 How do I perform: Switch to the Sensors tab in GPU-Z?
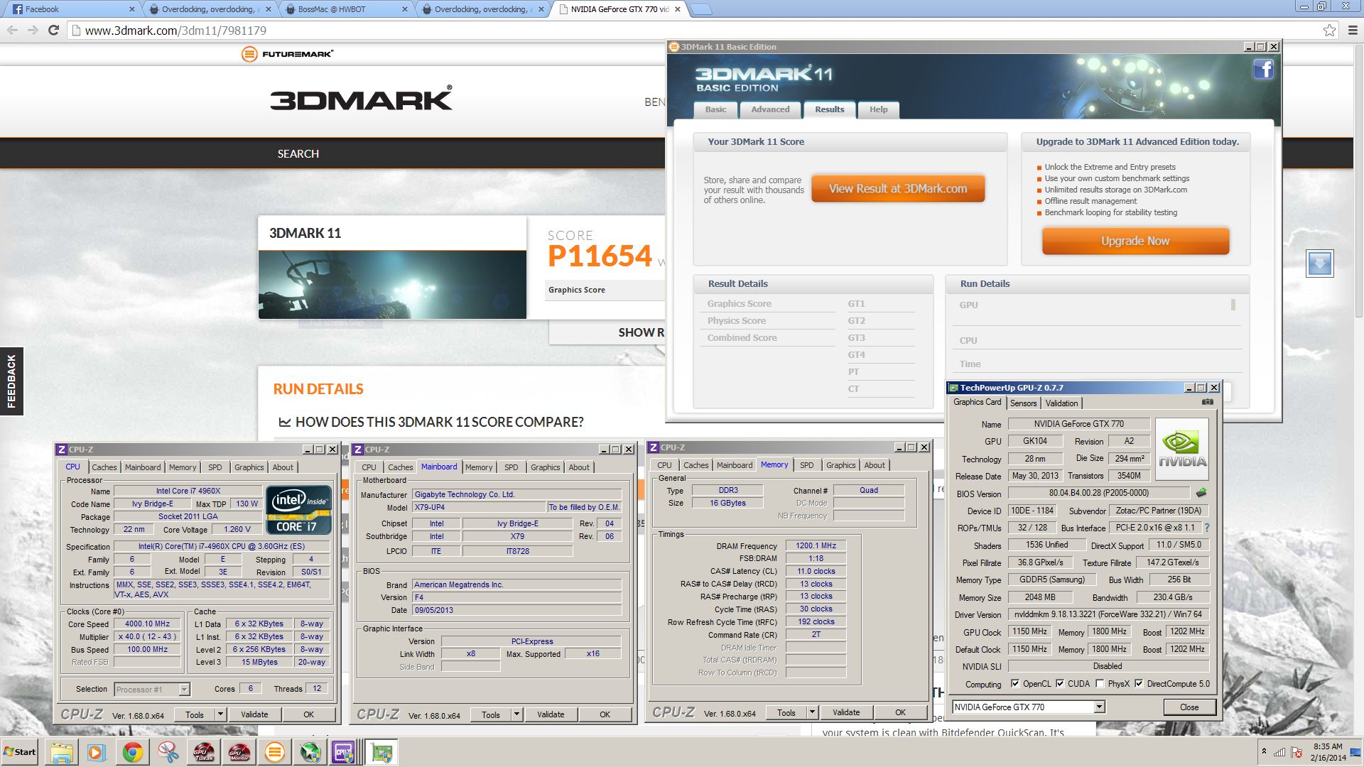click(x=1023, y=403)
